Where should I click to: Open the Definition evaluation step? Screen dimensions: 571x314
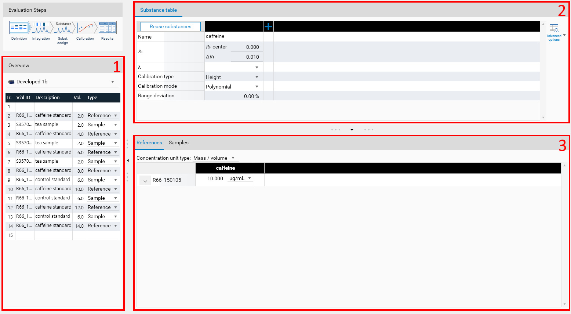19,28
